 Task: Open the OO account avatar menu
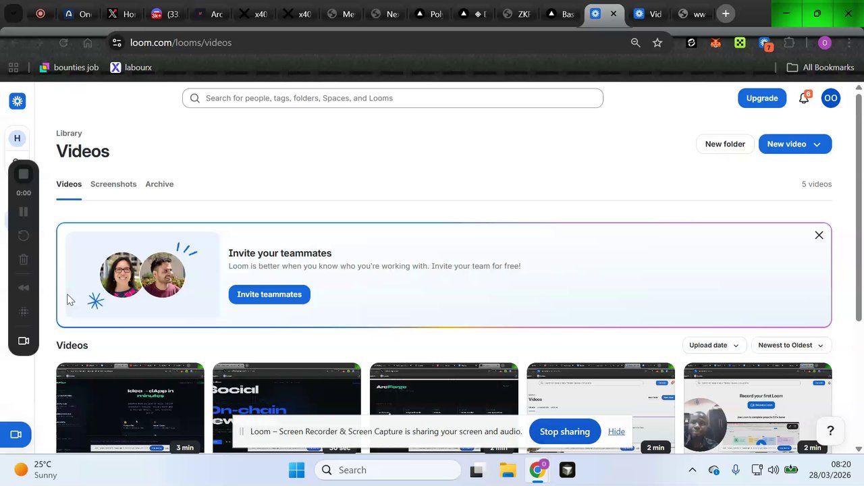(x=831, y=98)
